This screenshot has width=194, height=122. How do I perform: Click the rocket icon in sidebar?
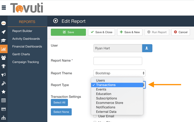(x=4, y=32)
